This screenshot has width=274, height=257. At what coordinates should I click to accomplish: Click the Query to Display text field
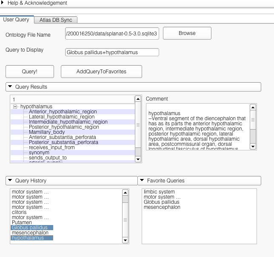pyautogui.click(x=112, y=52)
